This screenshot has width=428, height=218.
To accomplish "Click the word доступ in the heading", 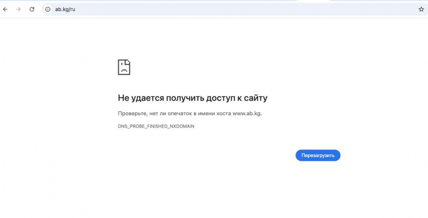I will [x=220, y=98].
